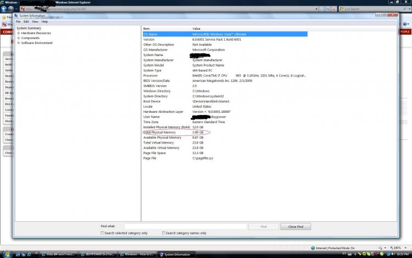This screenshot has height=258, width=412.
Task: Click the Value column header
Action: [x=249, y=29]
